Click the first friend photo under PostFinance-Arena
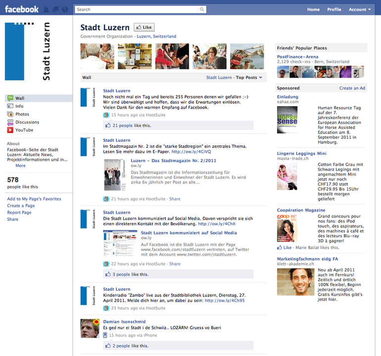 (283, 72)
